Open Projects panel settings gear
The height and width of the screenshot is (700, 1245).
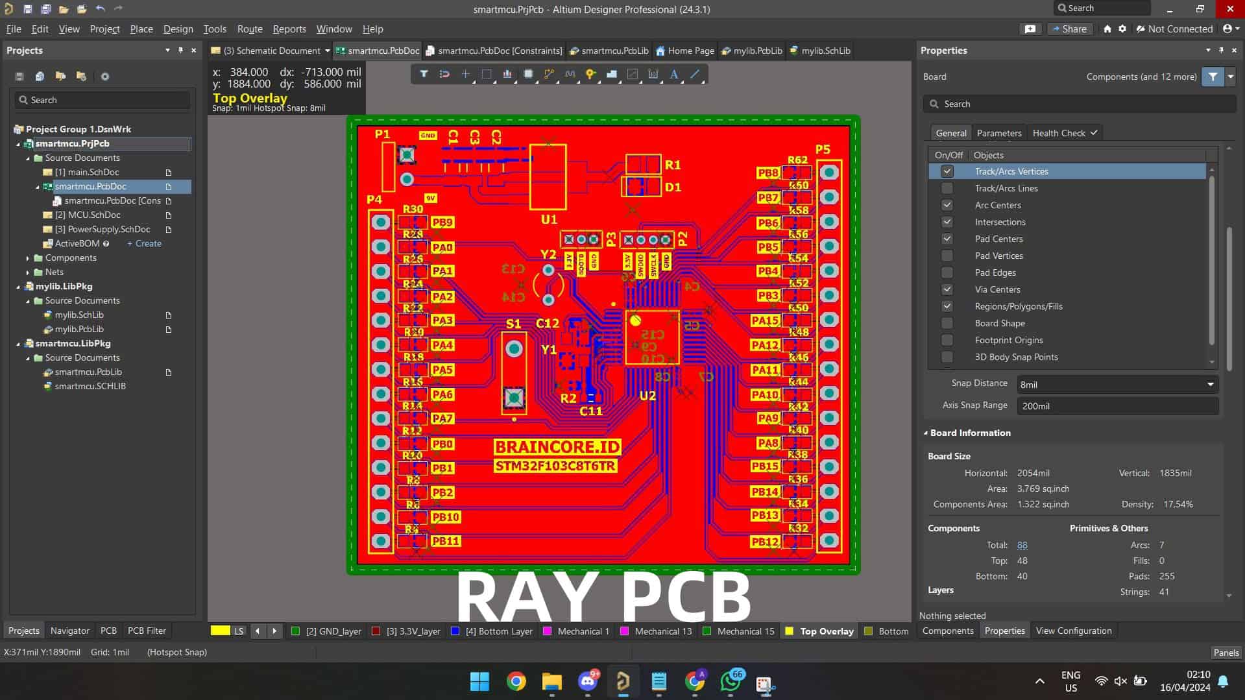coord(104,77)
